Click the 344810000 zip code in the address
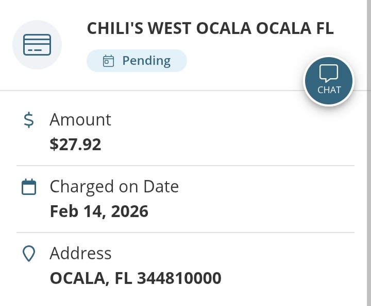371x306 pixels. click(x=179, y=278)
